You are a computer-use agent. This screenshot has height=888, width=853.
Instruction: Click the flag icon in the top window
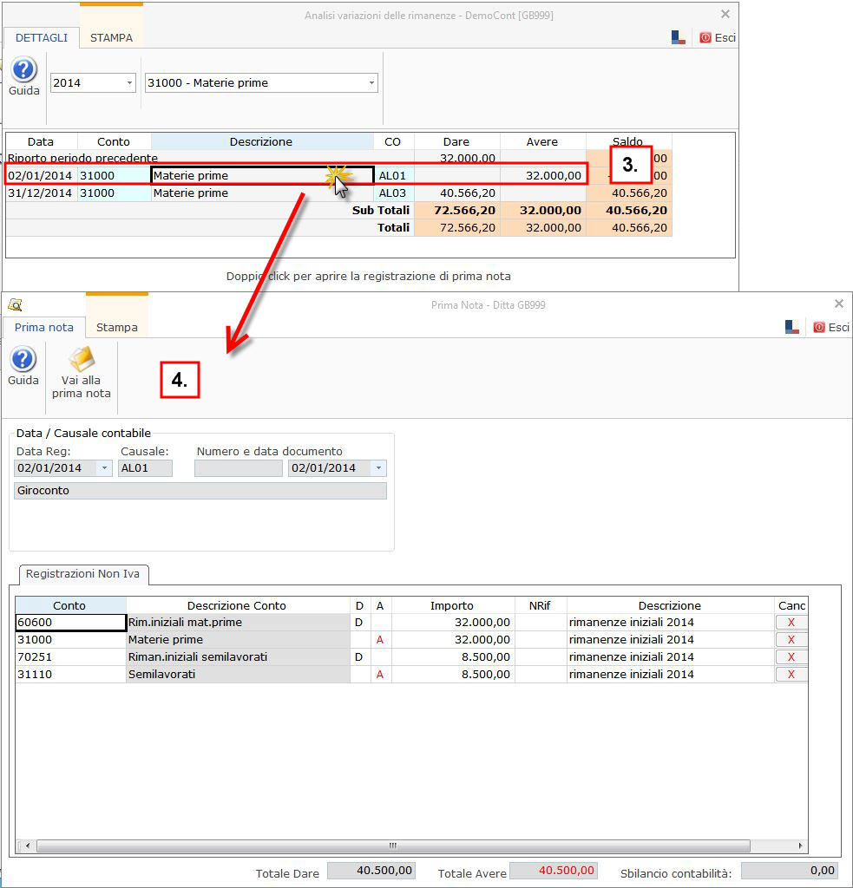679,37
